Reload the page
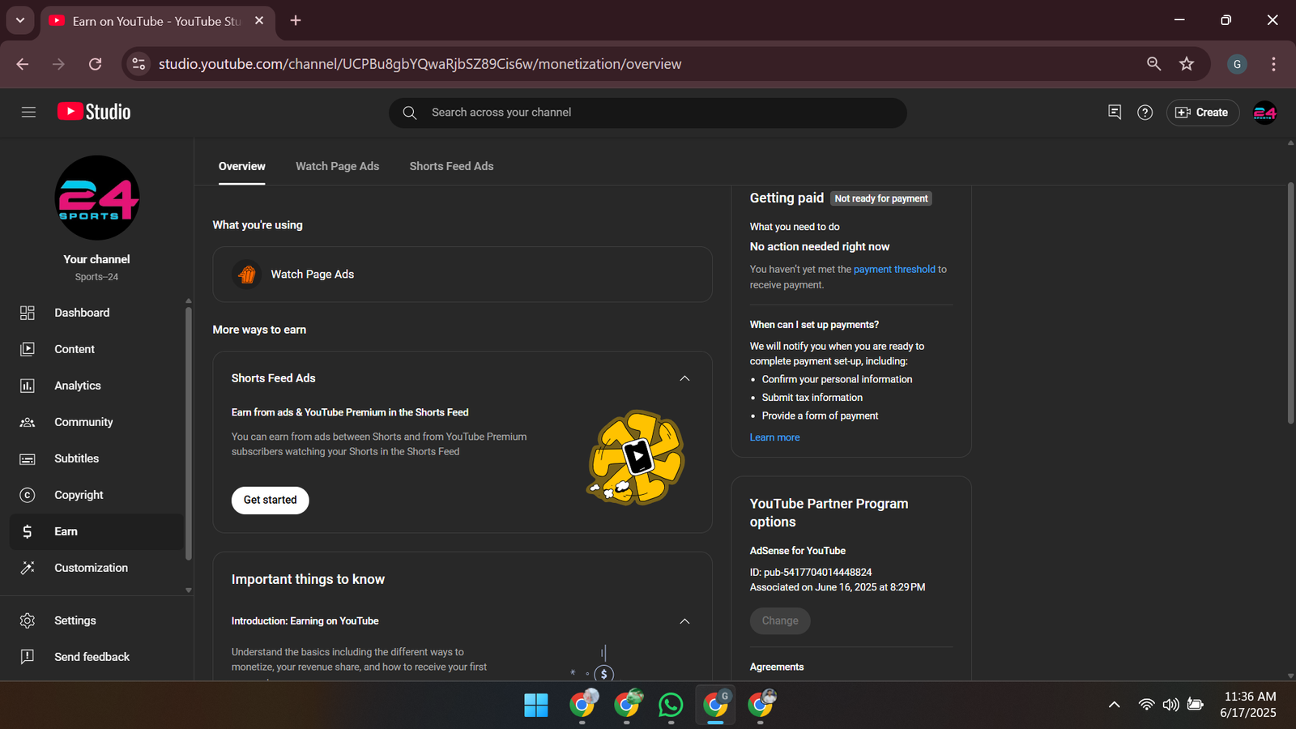 click(95, 64)
